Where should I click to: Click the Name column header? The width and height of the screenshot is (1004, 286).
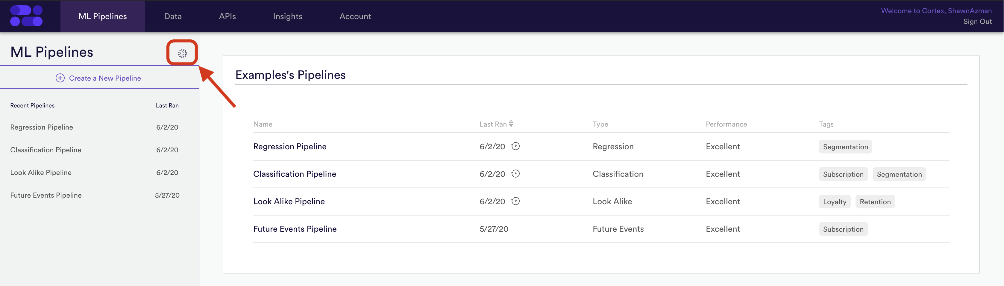[263, 124]
